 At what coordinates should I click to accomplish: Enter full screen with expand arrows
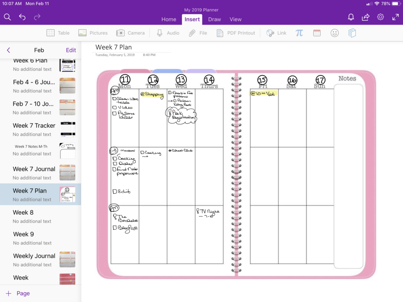pyautogui.click(x=396, y=17)
